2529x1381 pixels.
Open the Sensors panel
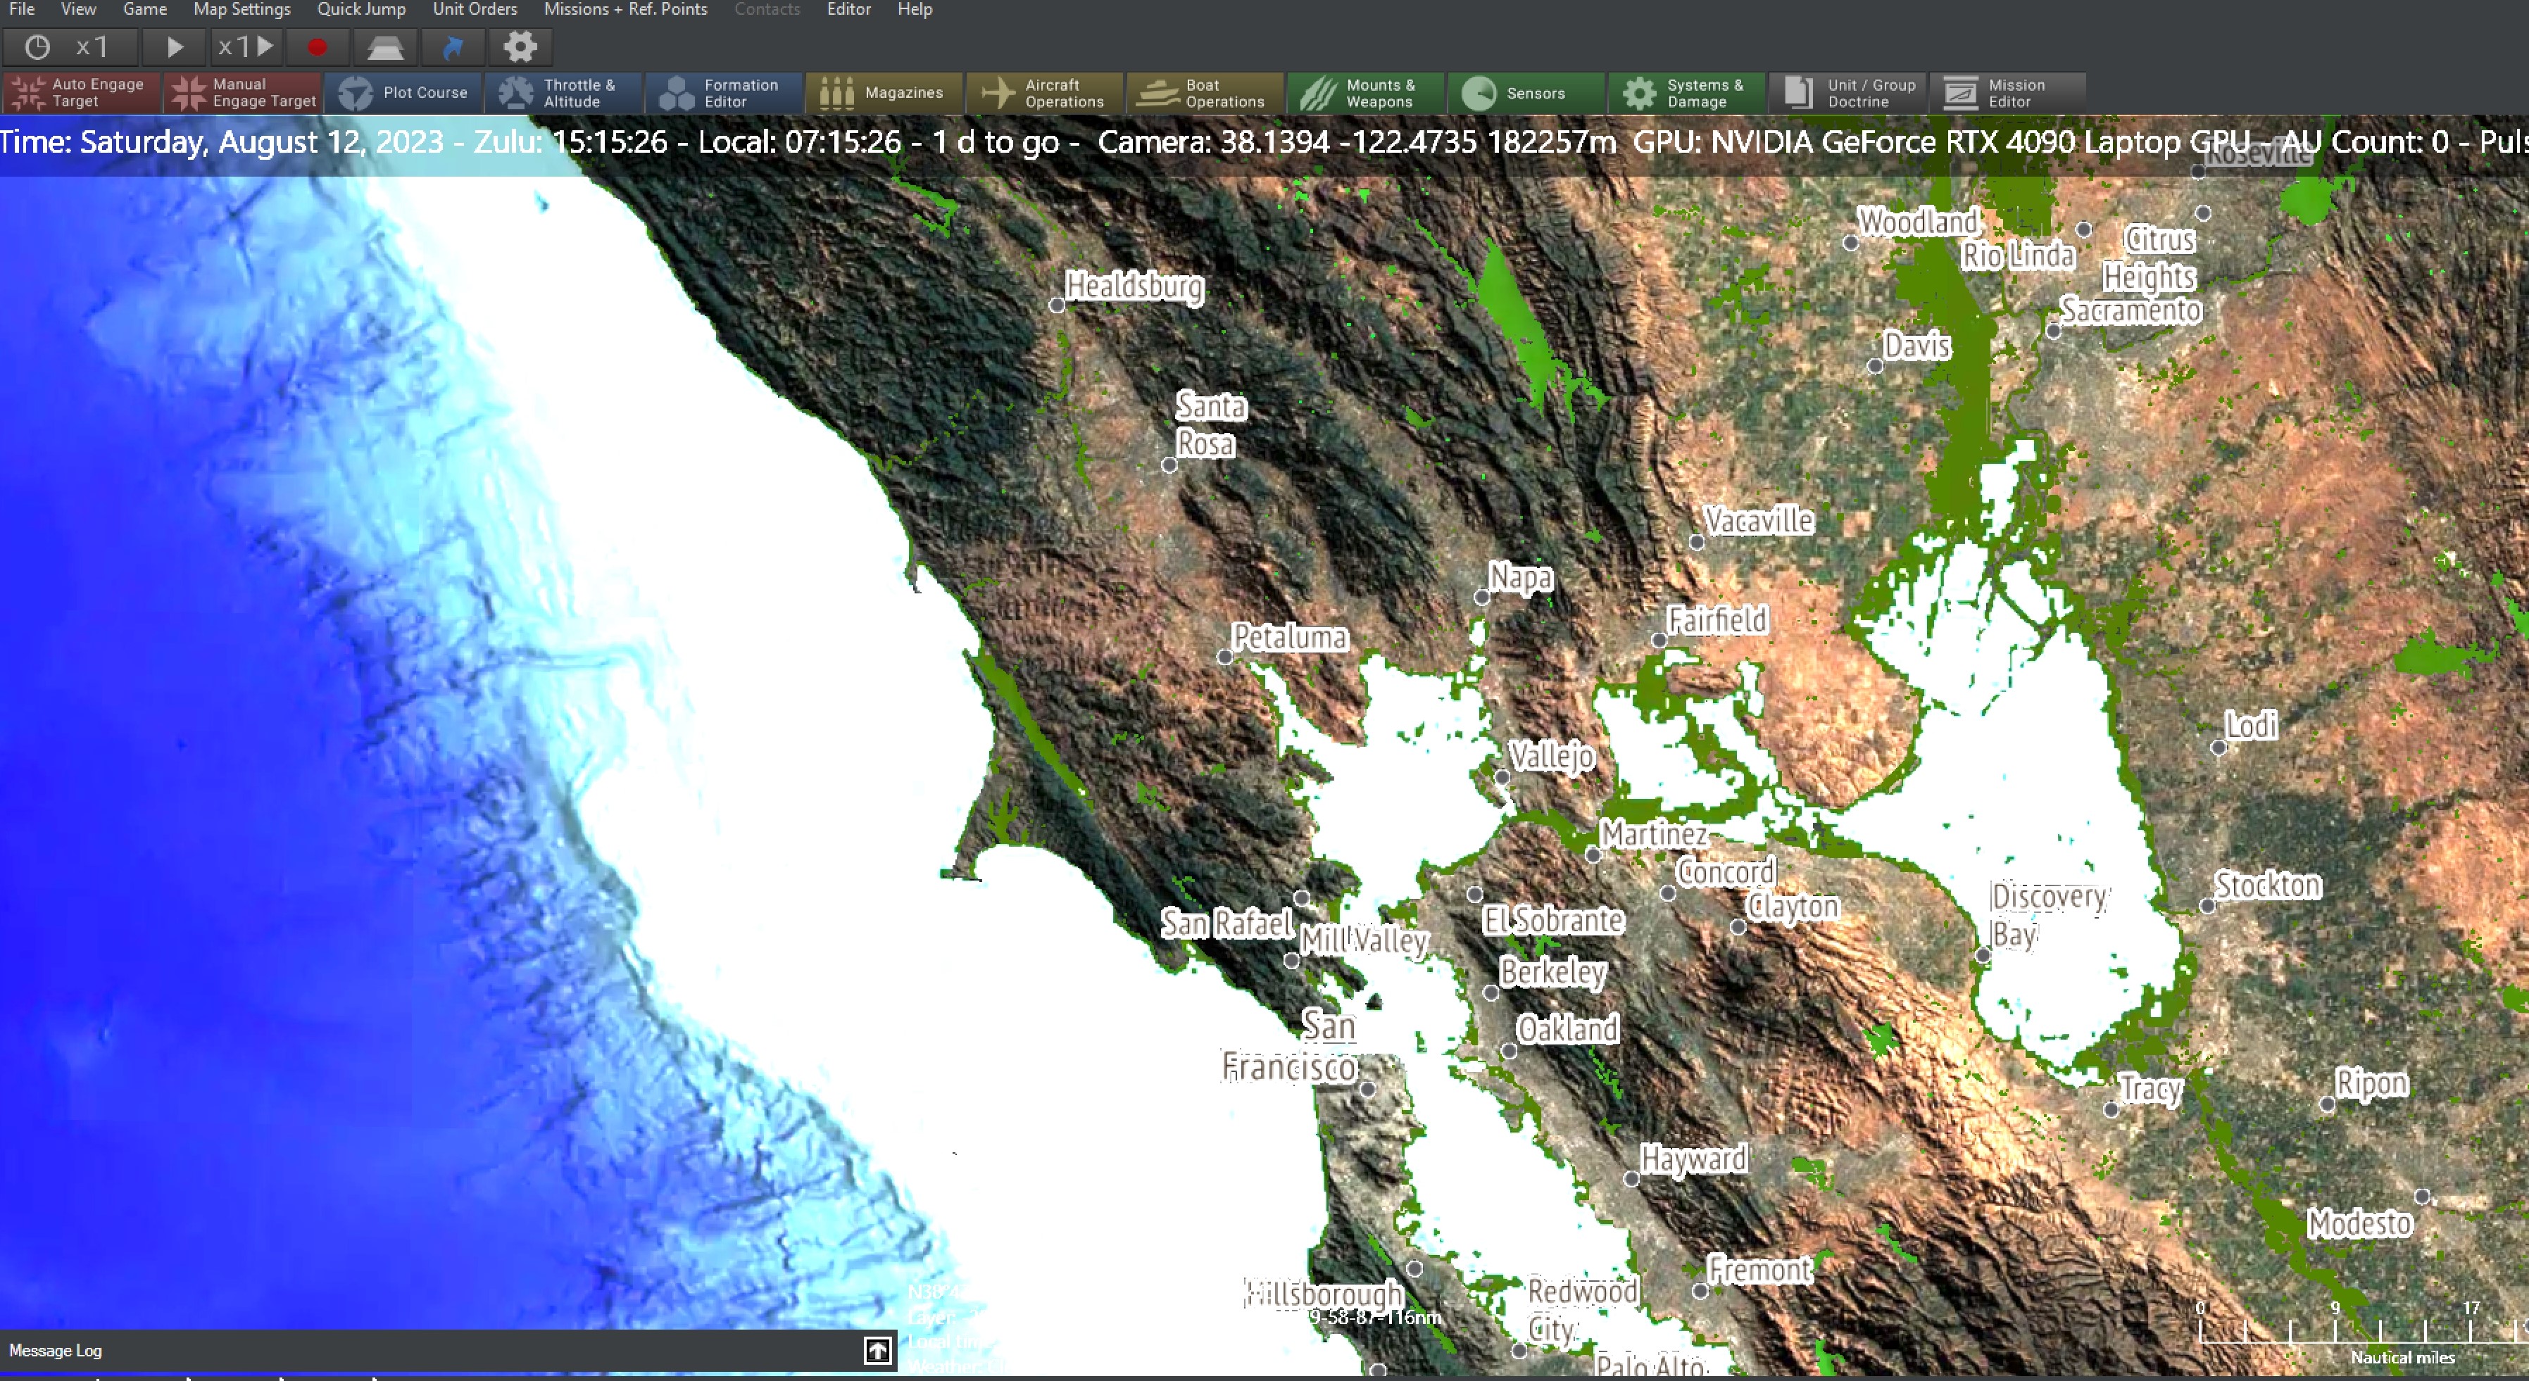click(x=1526, y=92)
